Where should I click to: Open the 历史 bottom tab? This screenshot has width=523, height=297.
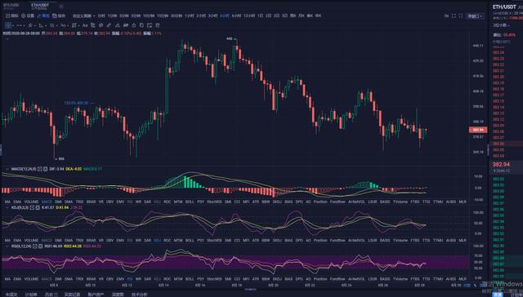pos(51,295)
